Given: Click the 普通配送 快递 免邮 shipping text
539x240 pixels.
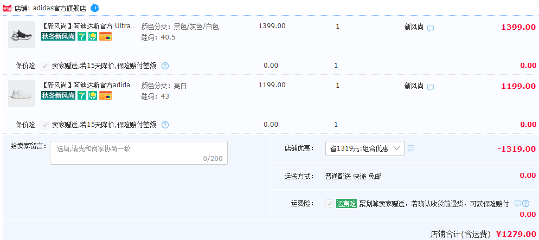Looking at the screenshot, I should coord(354,177).
